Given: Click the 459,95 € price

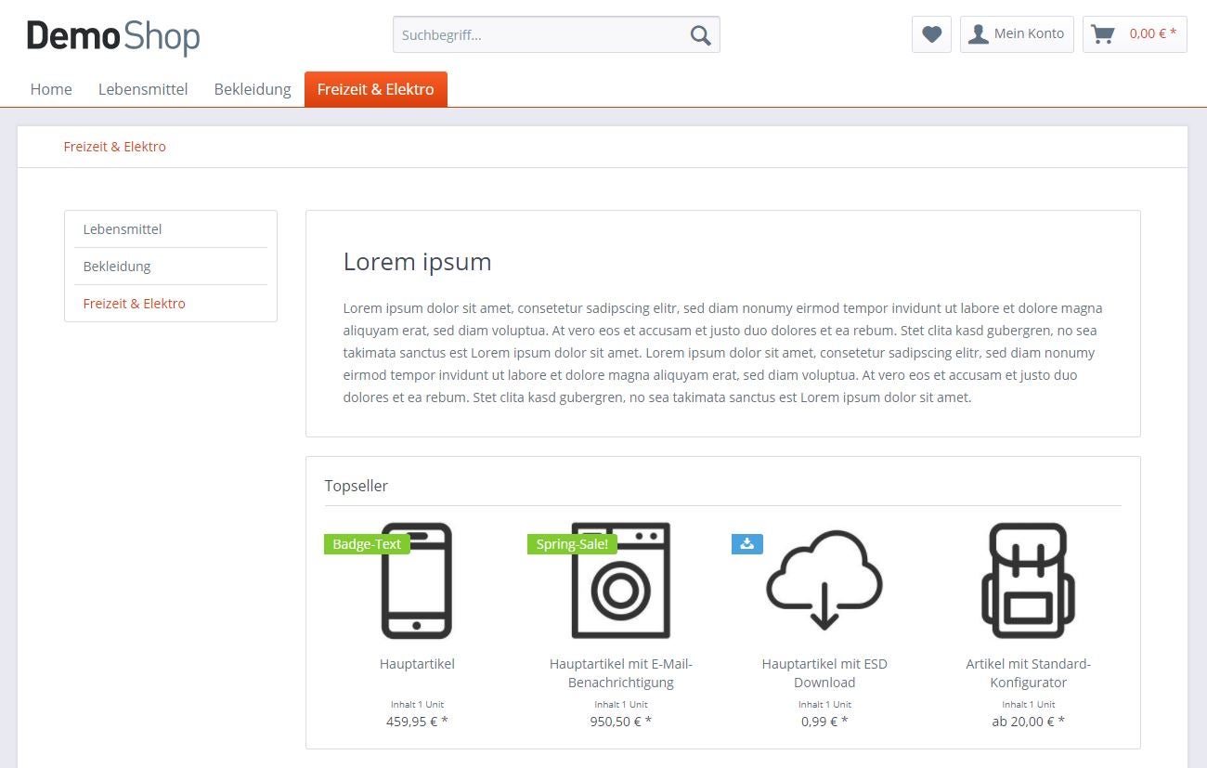Looking at the screenshot, I should pos(417,722).
